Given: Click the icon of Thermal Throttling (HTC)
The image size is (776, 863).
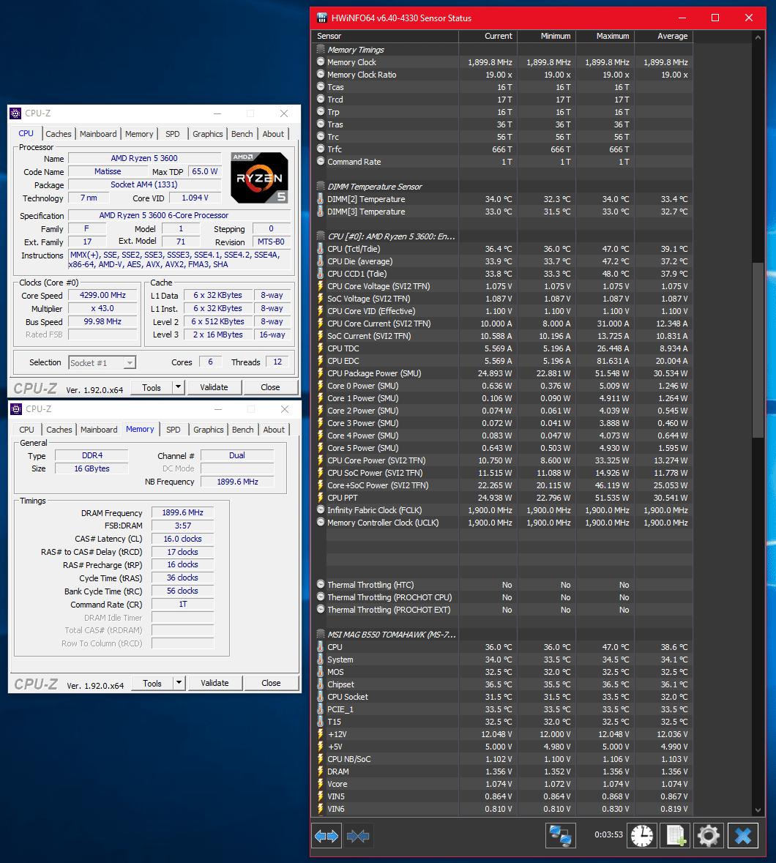Looking at the screenshot, I should 321,584.
